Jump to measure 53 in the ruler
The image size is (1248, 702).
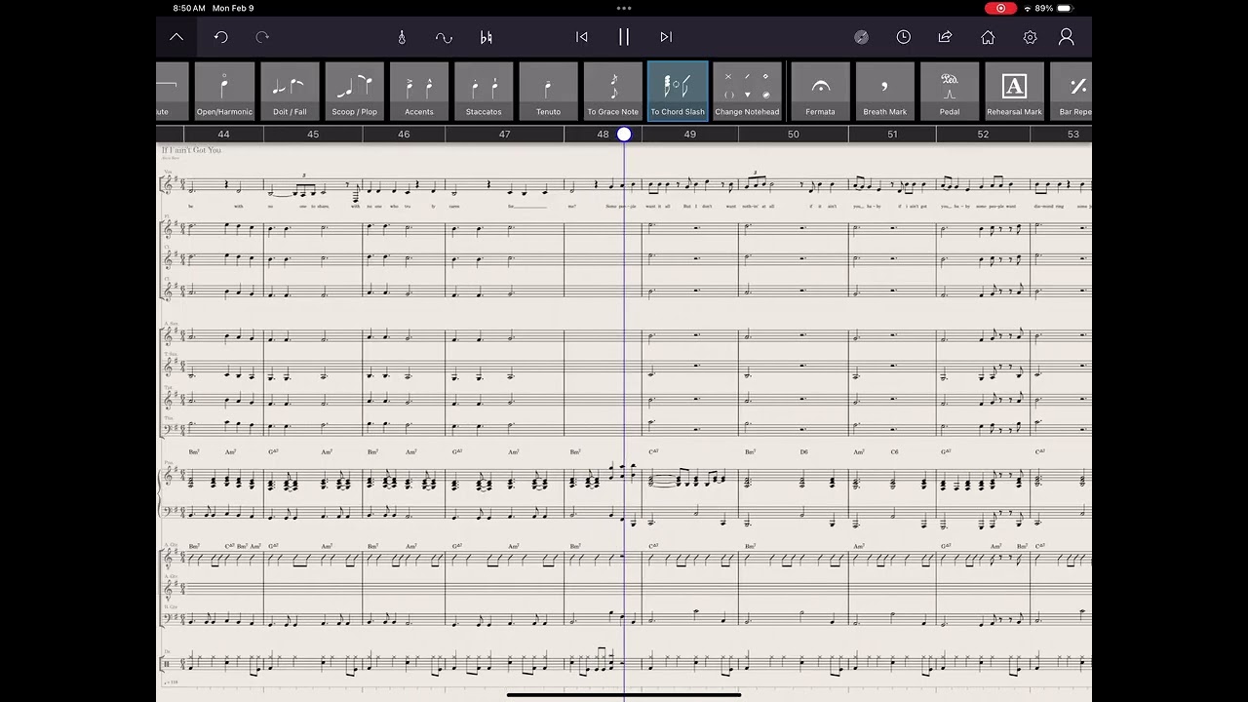click(1073, 135)
